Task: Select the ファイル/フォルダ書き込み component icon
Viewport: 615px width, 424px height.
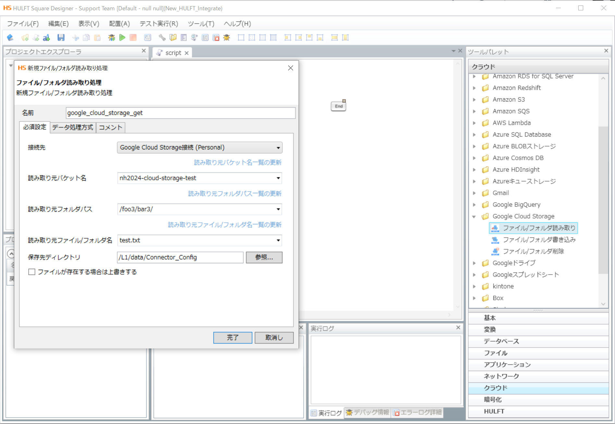Action: tap(495, 240)
